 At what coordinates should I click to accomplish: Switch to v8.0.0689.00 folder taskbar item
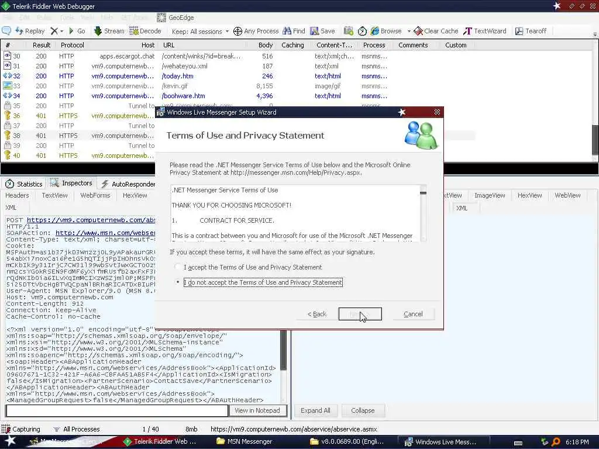[x=347, y=441]
